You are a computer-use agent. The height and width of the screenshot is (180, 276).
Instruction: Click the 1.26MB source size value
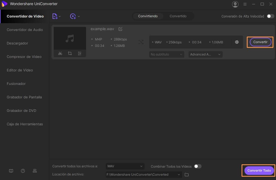(119, 46)
